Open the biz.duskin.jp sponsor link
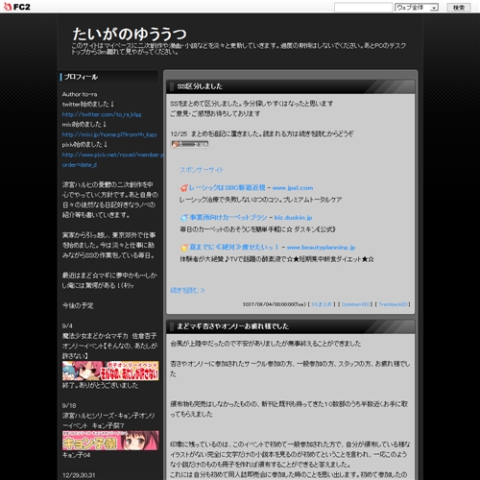This screenshot has height=480, width=480. [x=293, y=218]
